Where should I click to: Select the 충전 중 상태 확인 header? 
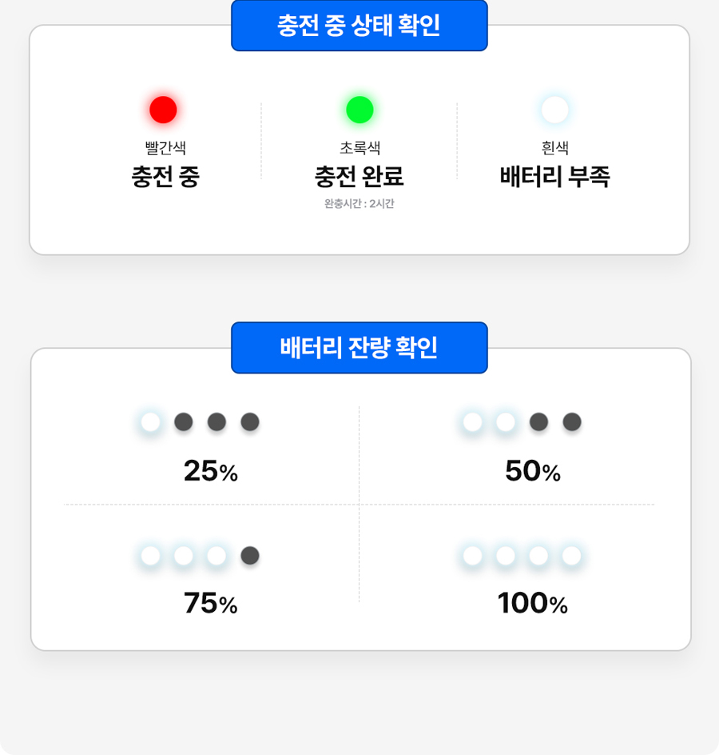(x=359, y=26)
